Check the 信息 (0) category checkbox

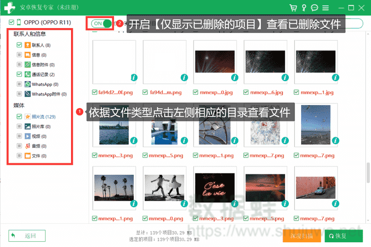(x=20, y=55)
